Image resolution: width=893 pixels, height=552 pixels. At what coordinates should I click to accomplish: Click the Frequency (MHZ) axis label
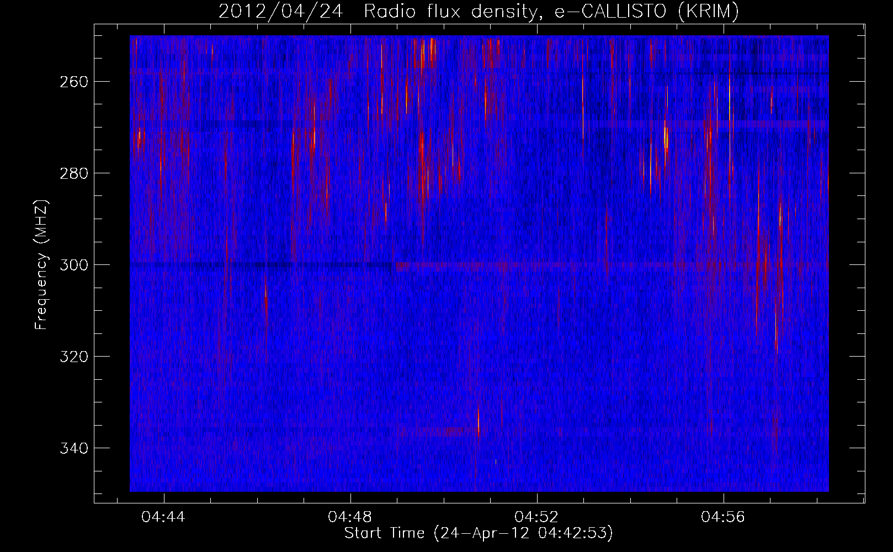41,264
